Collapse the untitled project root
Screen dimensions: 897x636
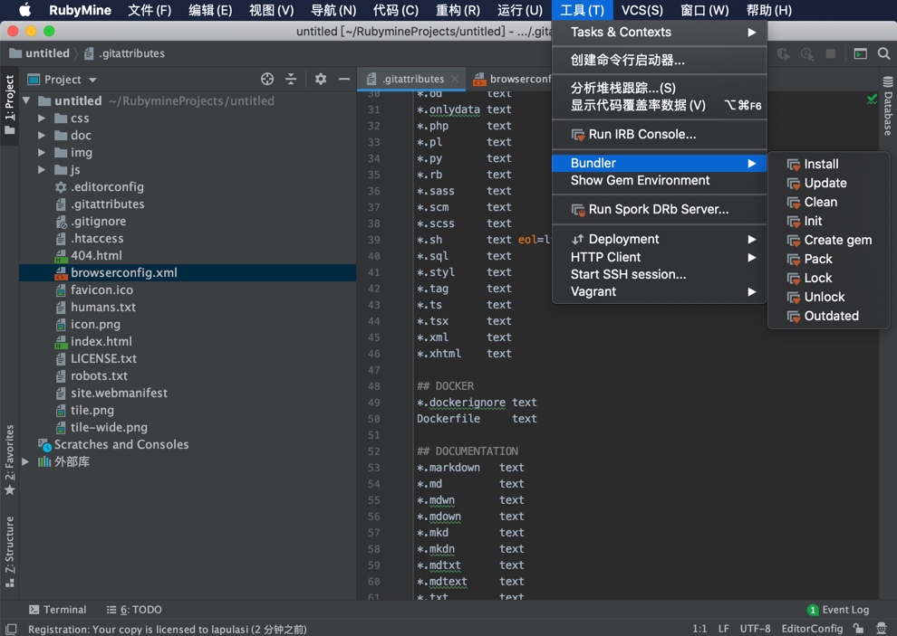(x=25, y=100)
